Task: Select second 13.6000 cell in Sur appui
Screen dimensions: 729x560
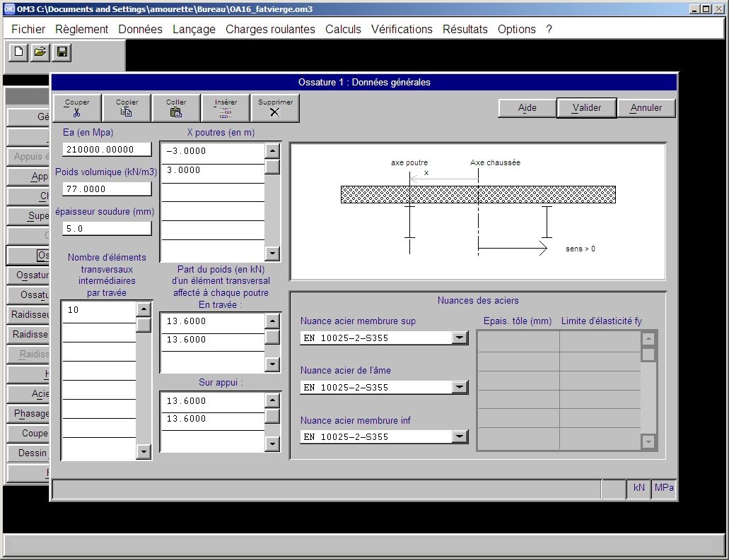Action: click(x=213, y=421)
